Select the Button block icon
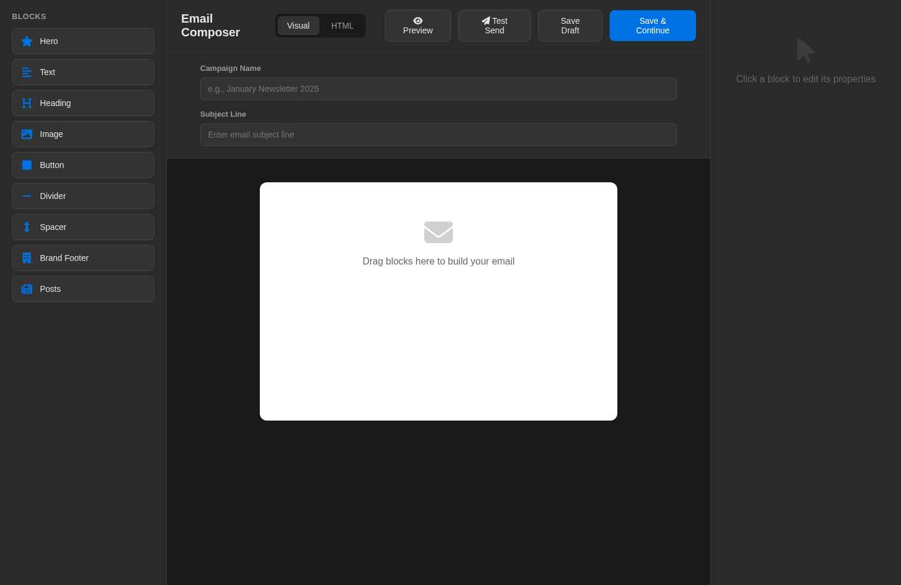Screen dimensions: 901x585 click(x=26, y=165)
